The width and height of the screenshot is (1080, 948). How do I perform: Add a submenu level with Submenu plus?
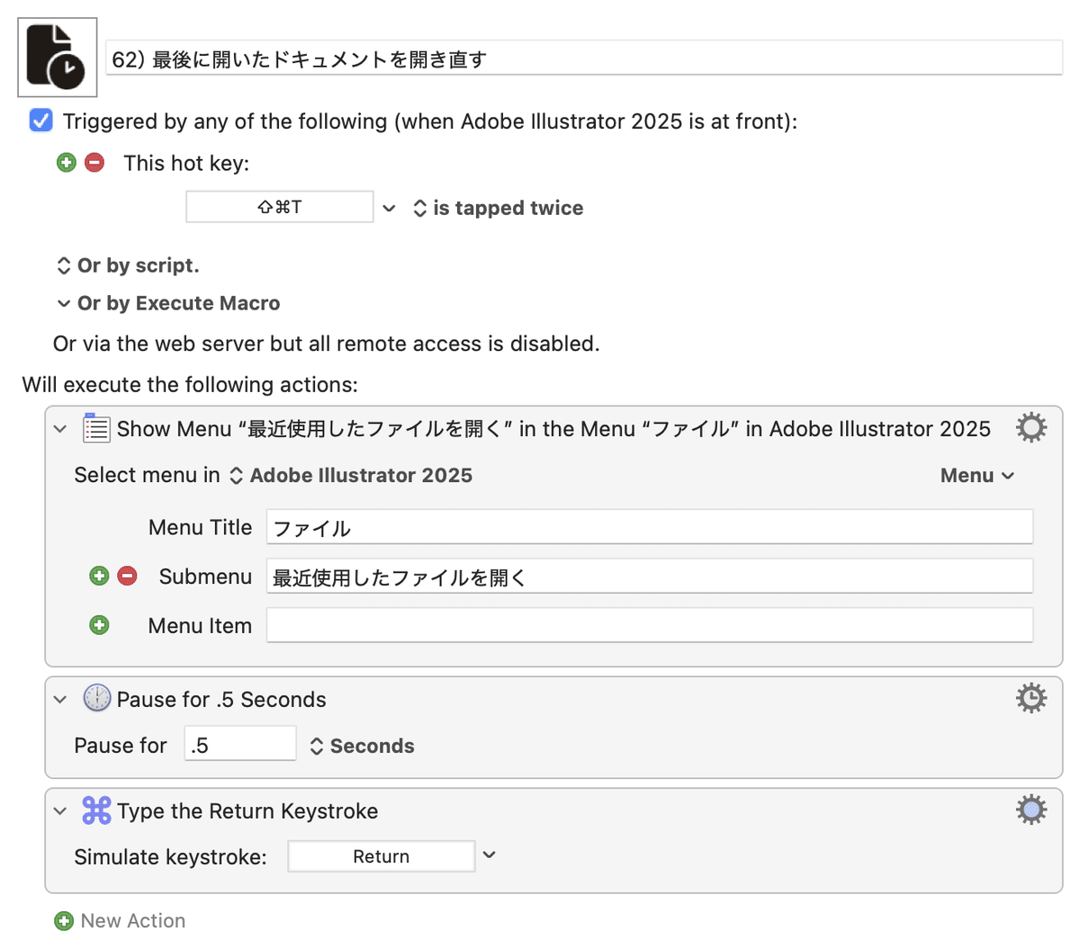point(99,576)
